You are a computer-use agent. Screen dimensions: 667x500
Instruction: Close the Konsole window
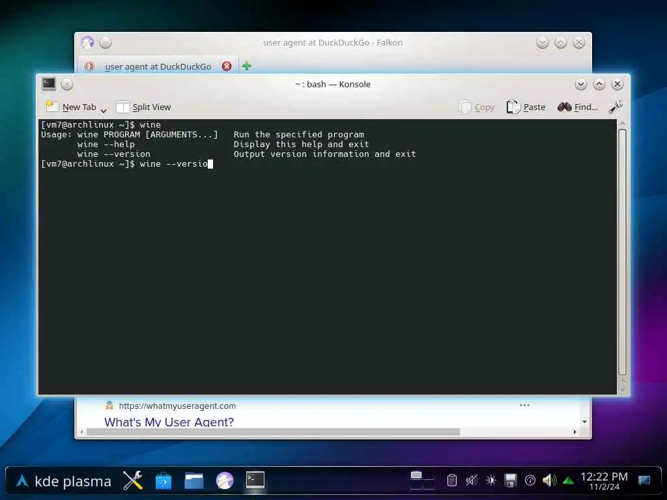coord(617,84)
